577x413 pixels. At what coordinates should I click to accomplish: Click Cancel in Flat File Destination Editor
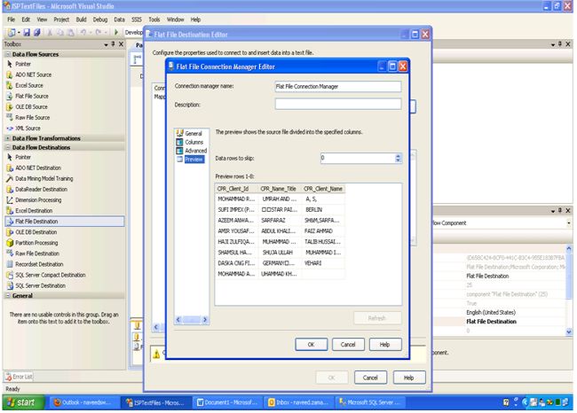click(x=370, y=378)
